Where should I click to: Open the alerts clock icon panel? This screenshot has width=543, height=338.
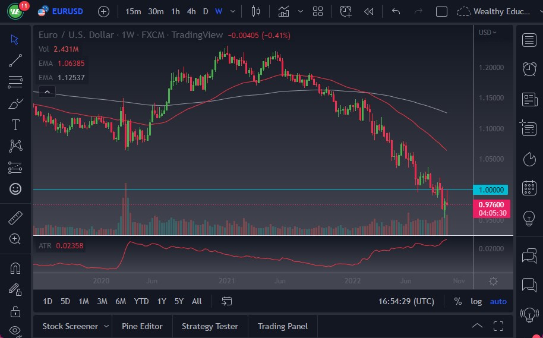point(529,69)
